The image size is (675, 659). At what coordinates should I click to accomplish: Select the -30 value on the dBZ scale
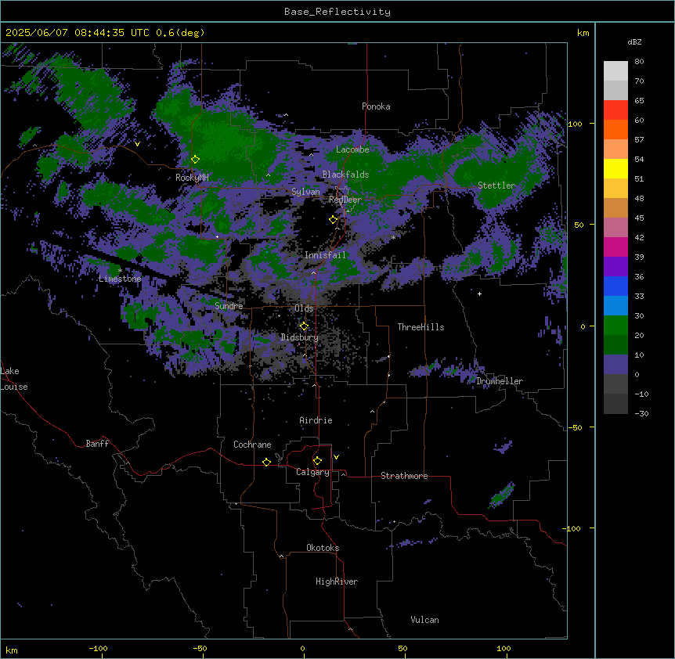(x=641, y=413)
